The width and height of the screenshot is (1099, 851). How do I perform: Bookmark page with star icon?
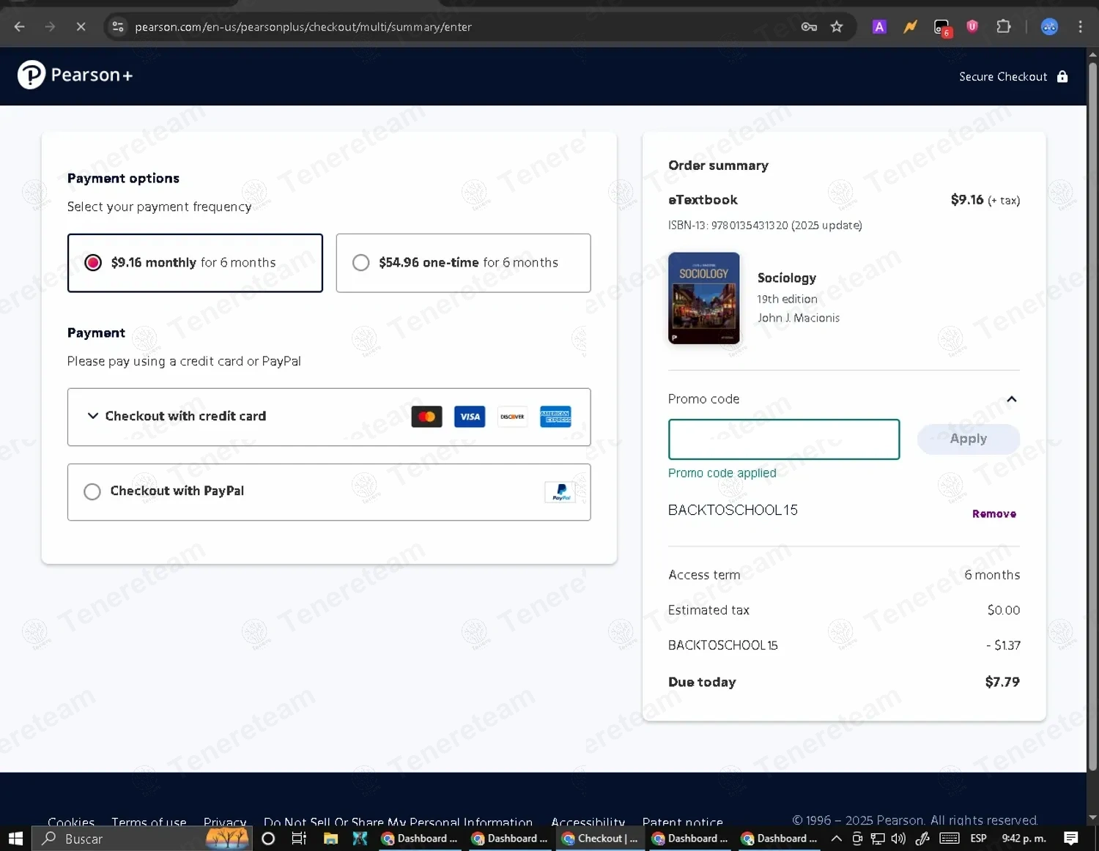[x=837, y=27]
